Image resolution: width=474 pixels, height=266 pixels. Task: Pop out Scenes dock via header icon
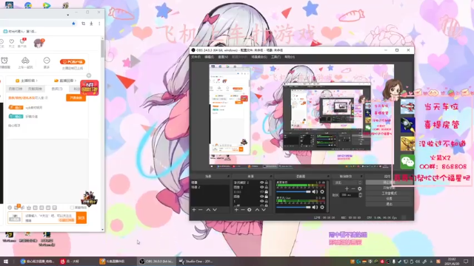[x=228, y=176]
